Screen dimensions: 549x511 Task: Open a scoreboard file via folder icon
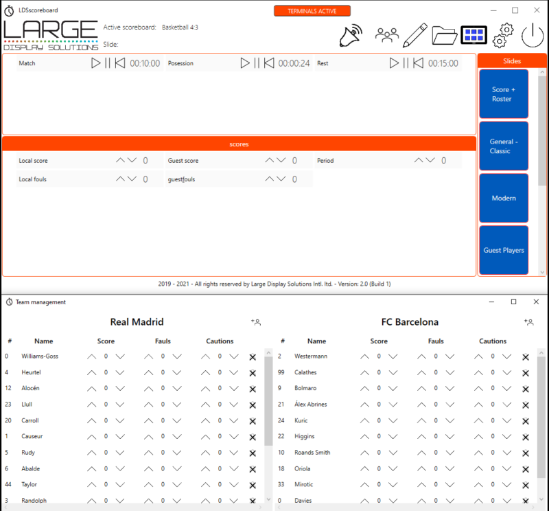(x=445, y=34)
